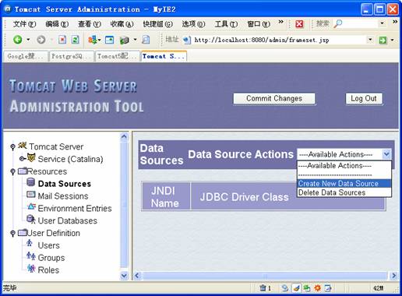
Task: Click the Stop page icon with red X
Action: [62, 40]
